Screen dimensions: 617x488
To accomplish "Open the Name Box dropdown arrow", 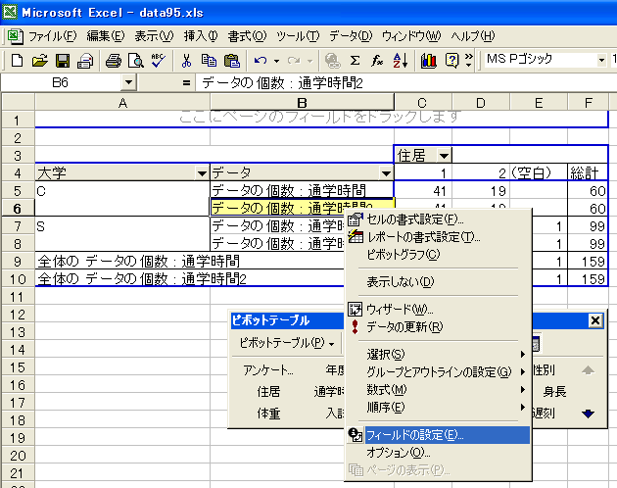I will pyautogui.click(x=128, y=82).
